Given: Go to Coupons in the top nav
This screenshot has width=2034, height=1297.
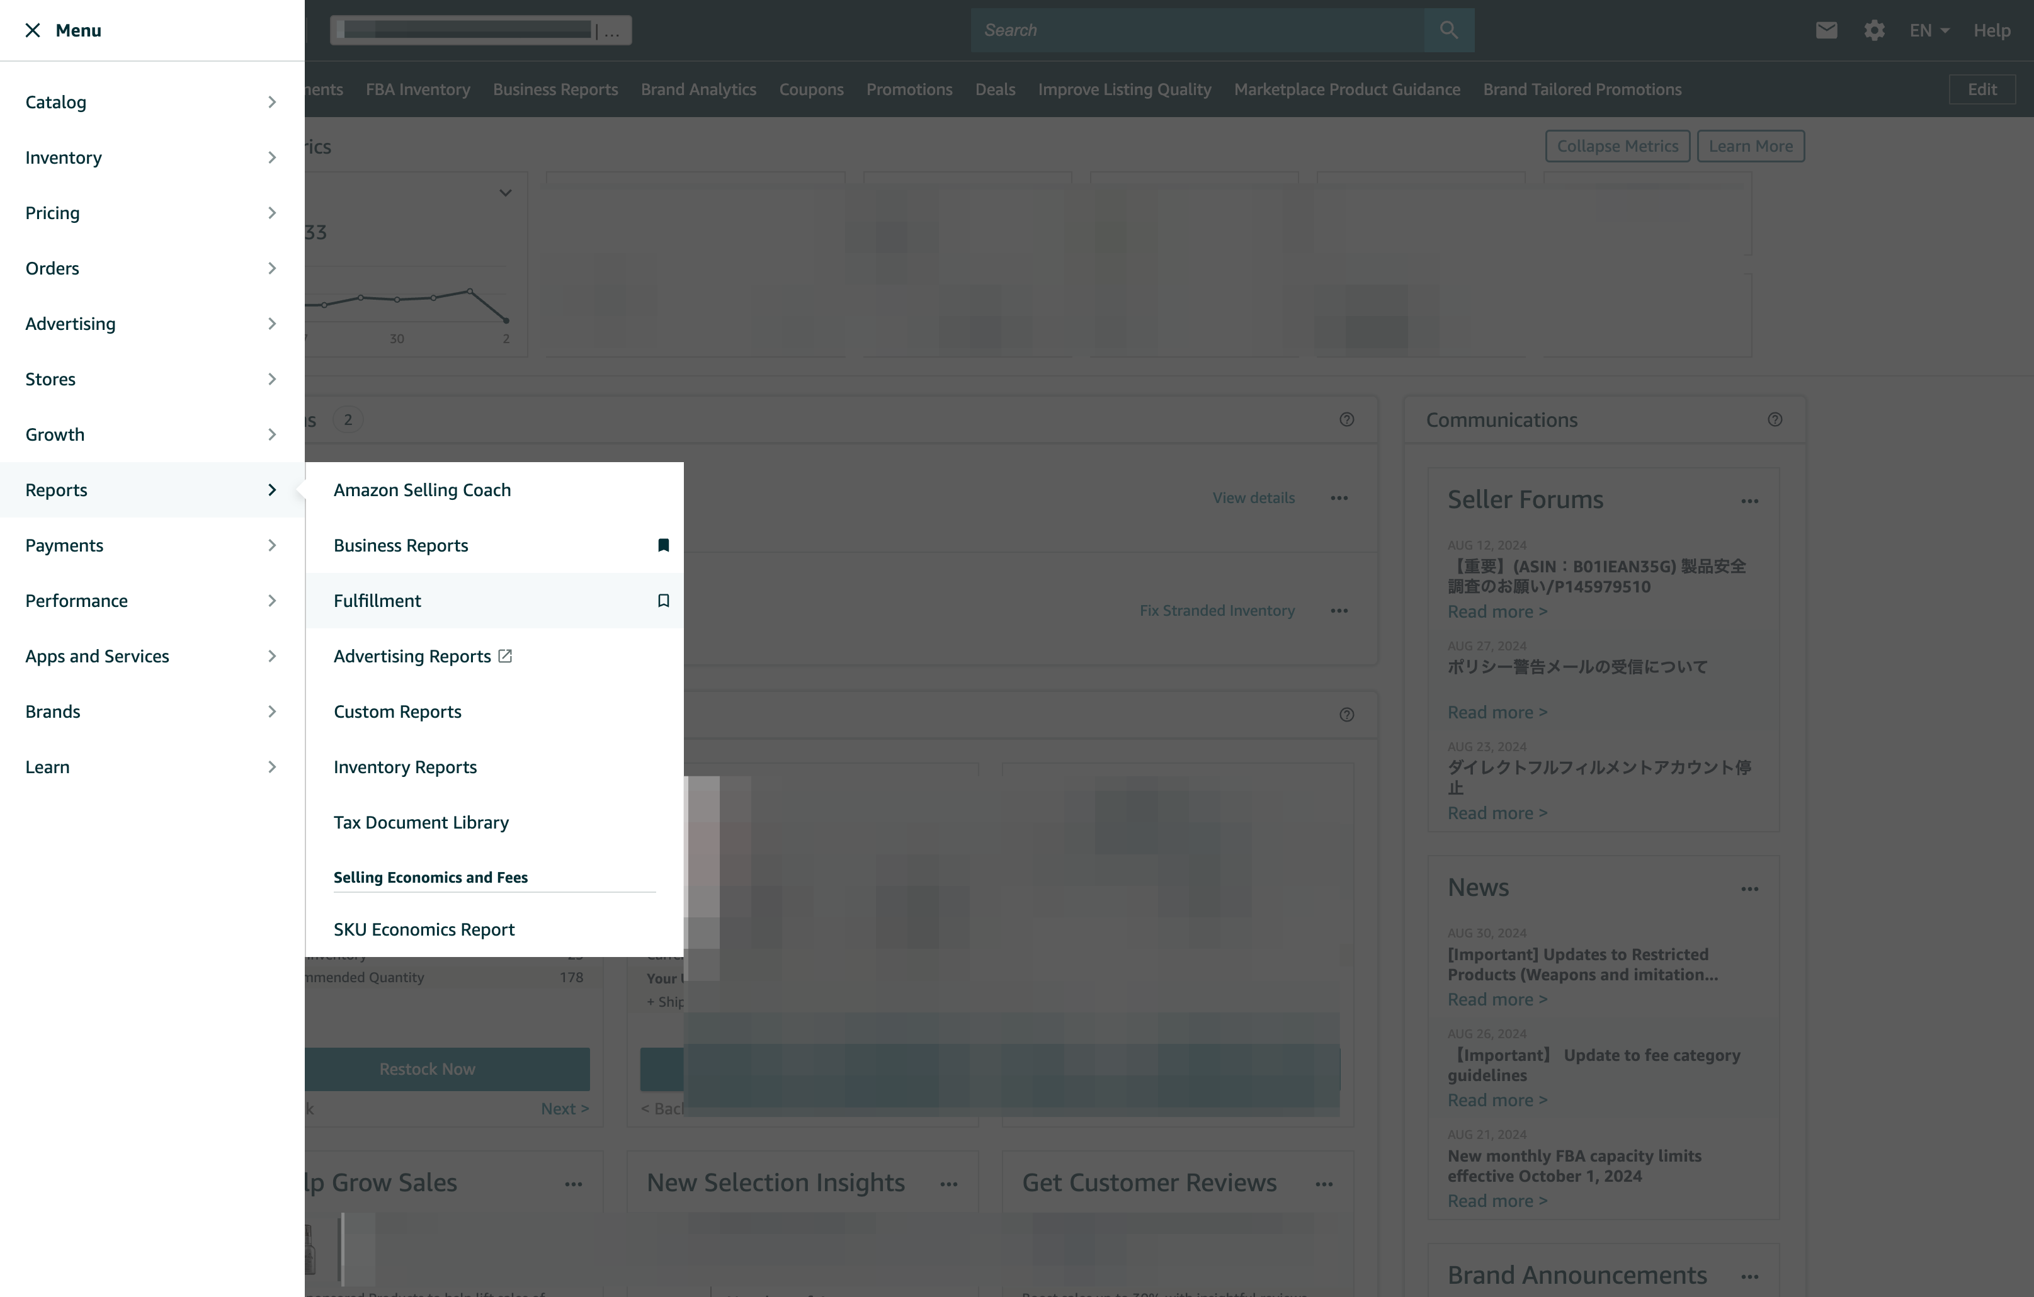Looking at the screenshot, I should 811,89.
